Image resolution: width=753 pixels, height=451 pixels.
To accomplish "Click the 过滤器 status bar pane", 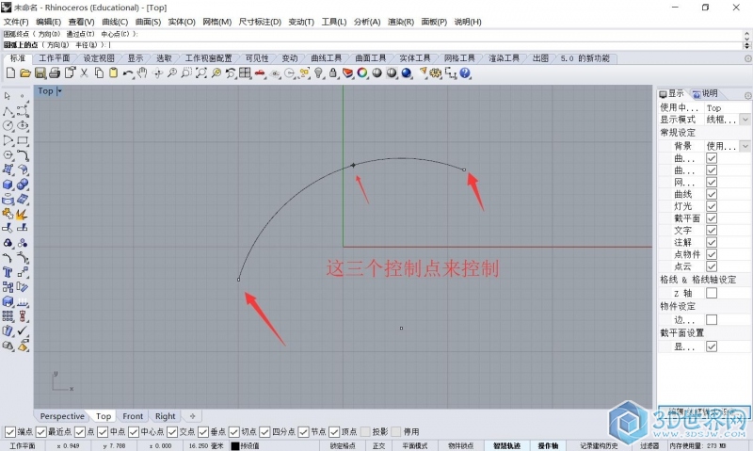I will click(649, 445).
